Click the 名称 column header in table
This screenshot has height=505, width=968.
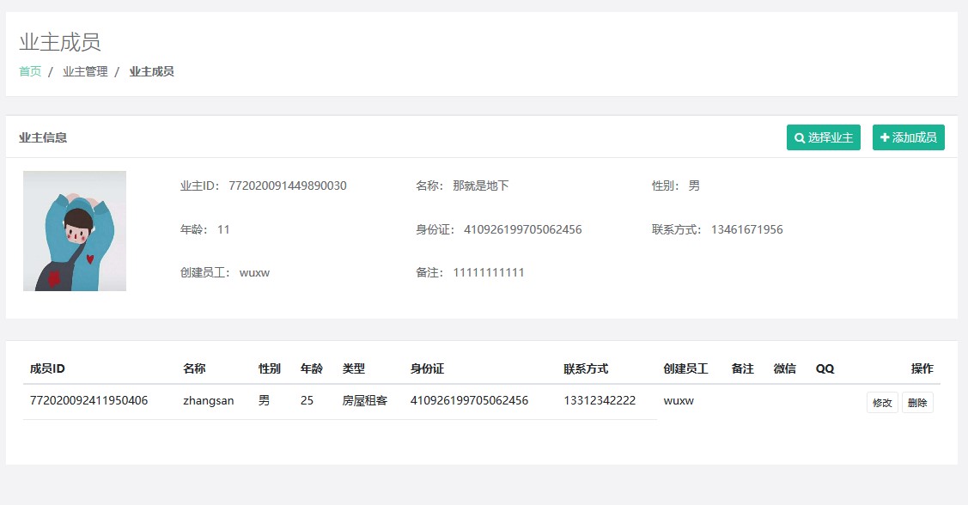pyautogui.click(x=194, y=368)
